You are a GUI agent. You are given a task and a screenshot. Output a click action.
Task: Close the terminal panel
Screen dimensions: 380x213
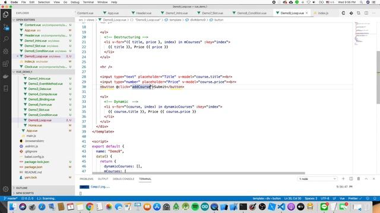point(373,179)
